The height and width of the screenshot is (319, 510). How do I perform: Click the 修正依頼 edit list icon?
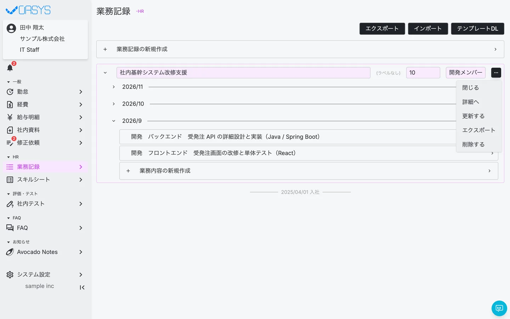tap(10, 143)
